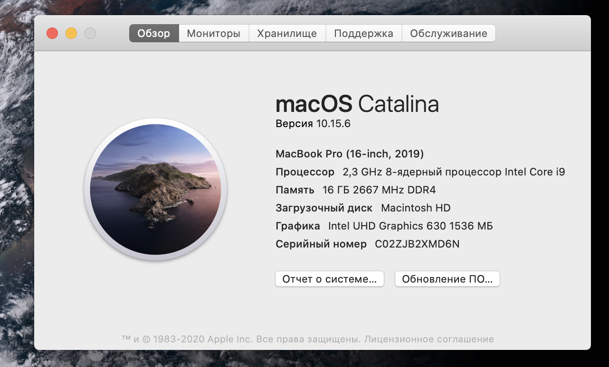Minimize the window with the yellow button
Image resolution: width=609 pixels, height=367 pixels.
[71, 33]
